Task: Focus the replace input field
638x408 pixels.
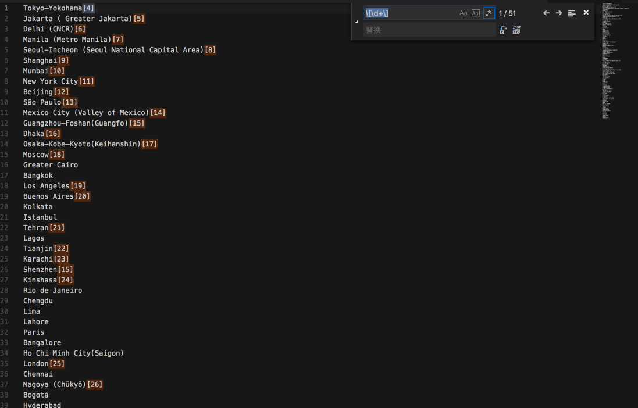Action: pyautogui.click(x=429, y=30)
